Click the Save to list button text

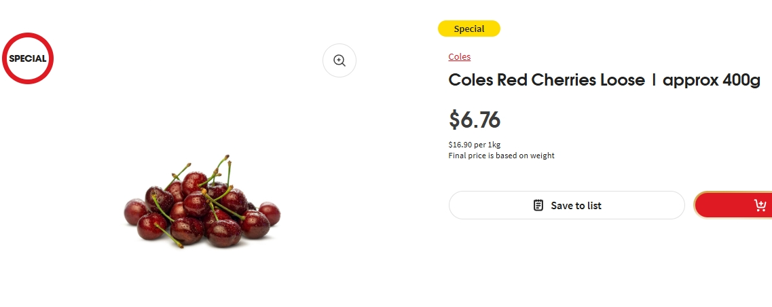pos(576,206)
